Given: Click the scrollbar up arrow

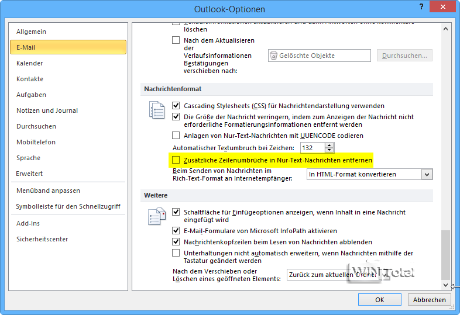Looking at the screenshot, I should point(445,29).
